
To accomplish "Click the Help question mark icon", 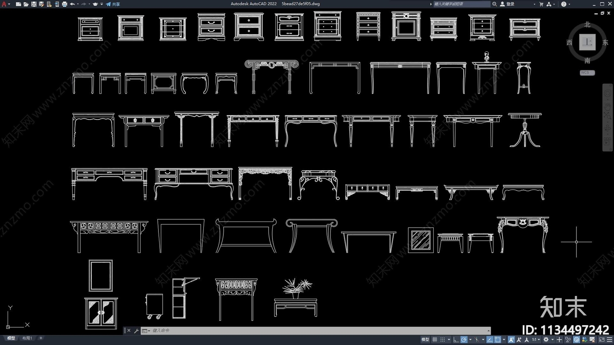I will [564, 4].
